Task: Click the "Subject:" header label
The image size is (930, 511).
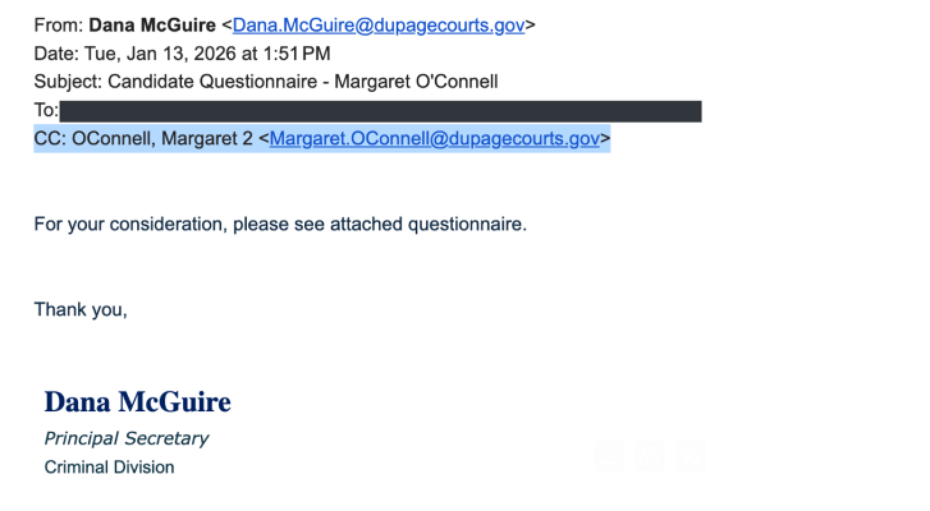Action: pyautogui.click(x=68, y=82)
